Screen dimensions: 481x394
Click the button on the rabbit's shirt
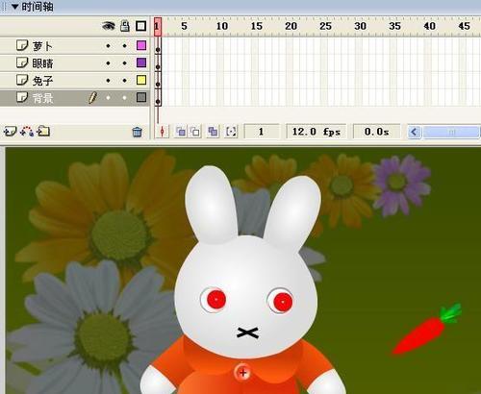click(x=242, y=373)
